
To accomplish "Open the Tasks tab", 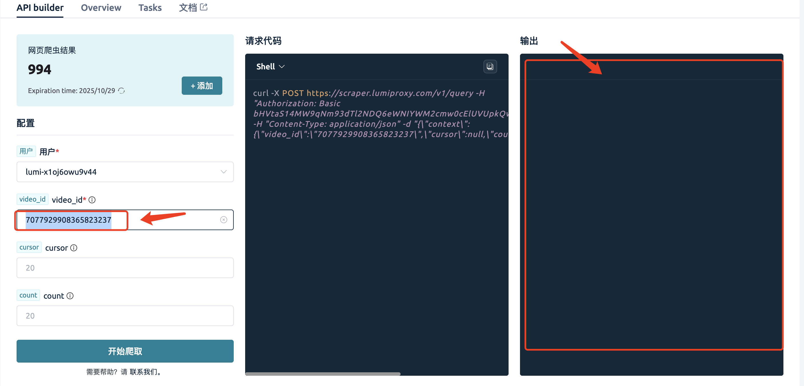I will [x=150, y=8].
